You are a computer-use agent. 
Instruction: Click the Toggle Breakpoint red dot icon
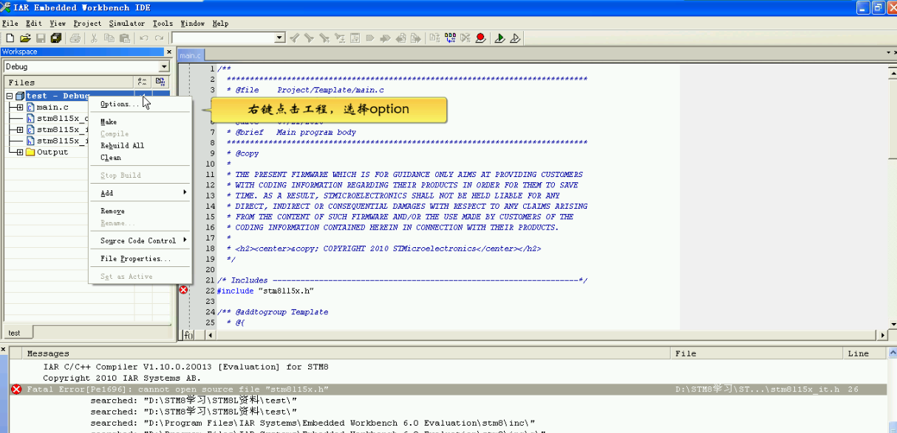(481, 38)
